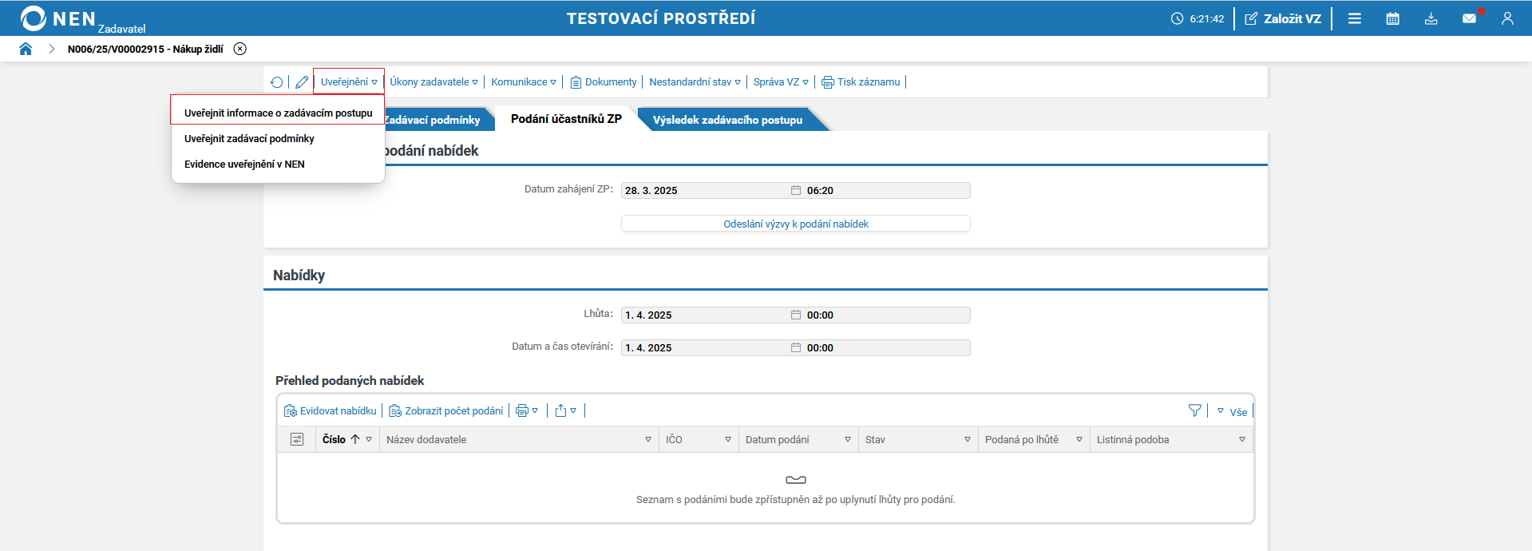Viewport: 1532px width, 551px height.
Task: Click the Založit VZ button
Action: click(x=1283, y=18)
